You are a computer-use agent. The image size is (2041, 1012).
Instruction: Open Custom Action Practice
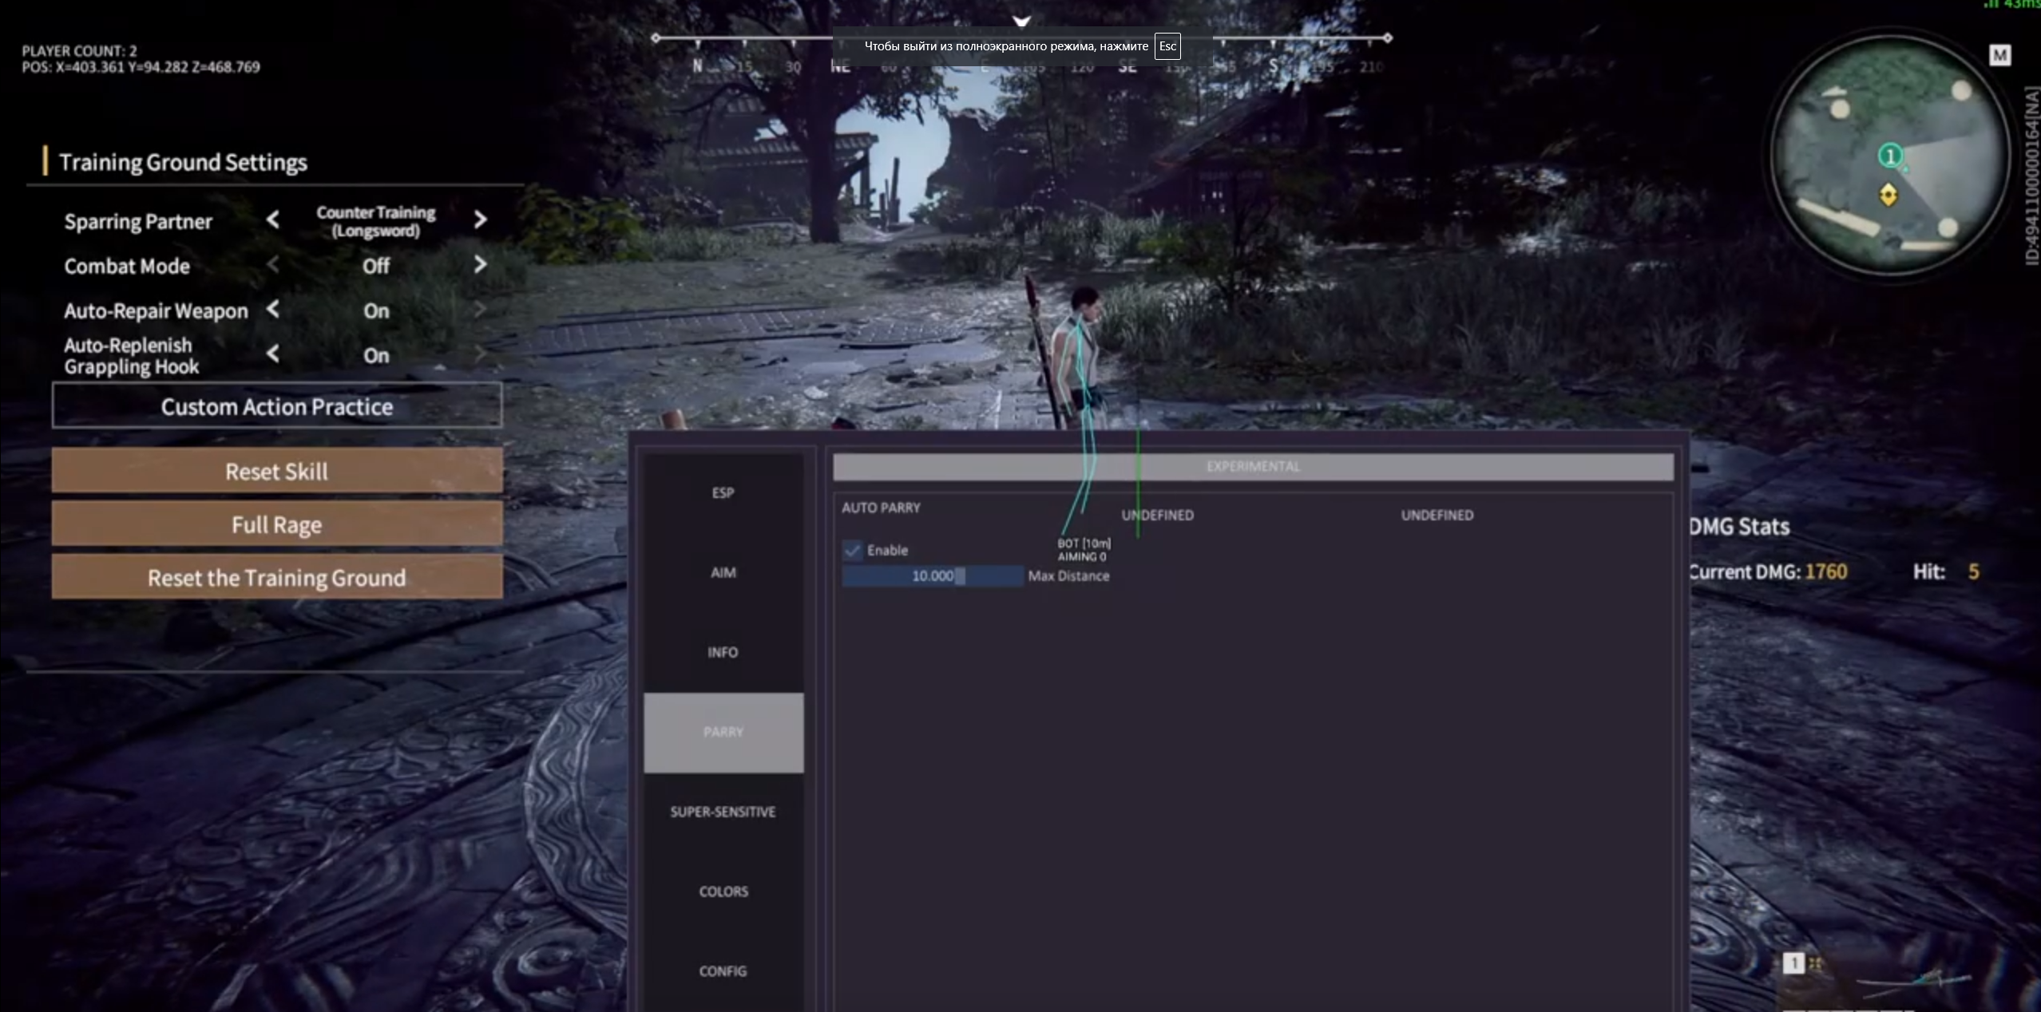click(276, 406)
